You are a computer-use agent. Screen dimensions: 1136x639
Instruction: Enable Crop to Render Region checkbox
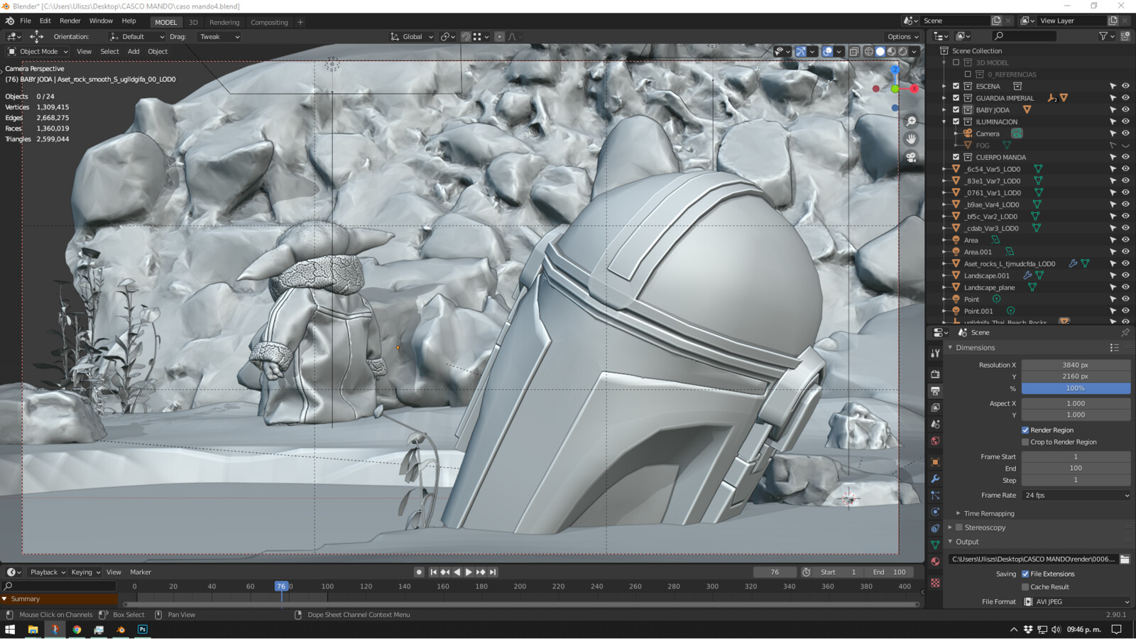click(1025, 442)
